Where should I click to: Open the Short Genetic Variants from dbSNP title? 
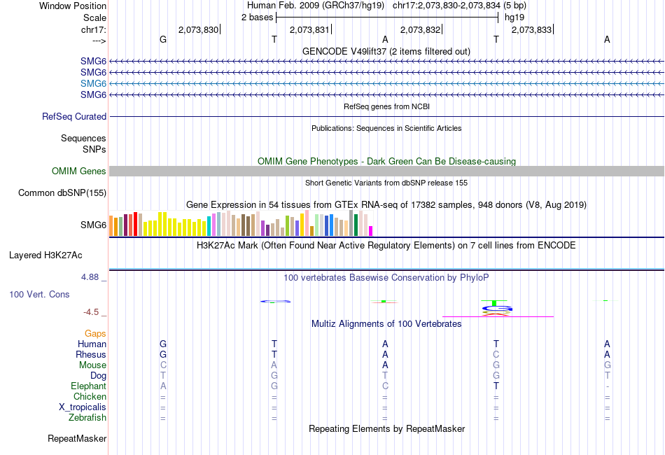(x=386, y=183)
